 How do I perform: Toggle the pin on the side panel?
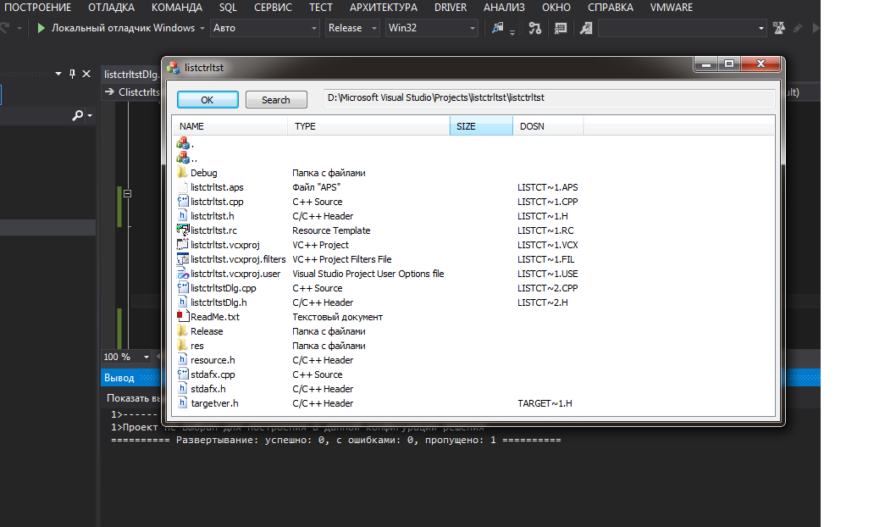pyautogui.click(x=73, y=74)
